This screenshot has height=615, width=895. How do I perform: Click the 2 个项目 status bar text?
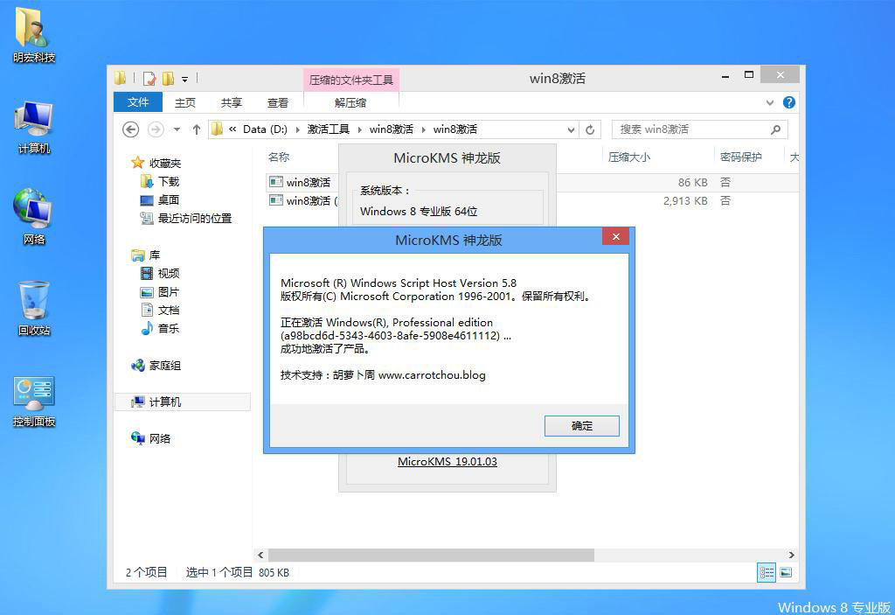tap(146, 572)
